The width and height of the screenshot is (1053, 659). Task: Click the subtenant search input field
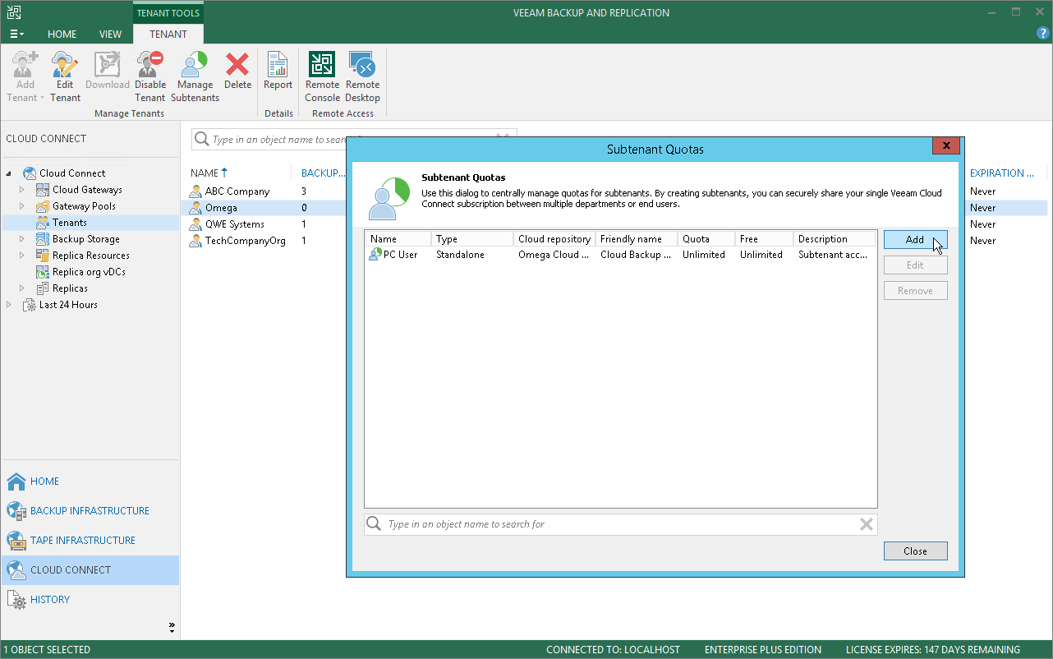pyautogui.click(x=620, y=524)
